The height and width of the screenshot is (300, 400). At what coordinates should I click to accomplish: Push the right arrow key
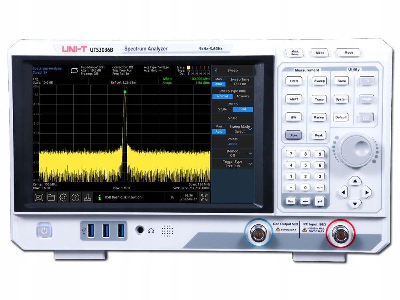(x=366, y=192)
